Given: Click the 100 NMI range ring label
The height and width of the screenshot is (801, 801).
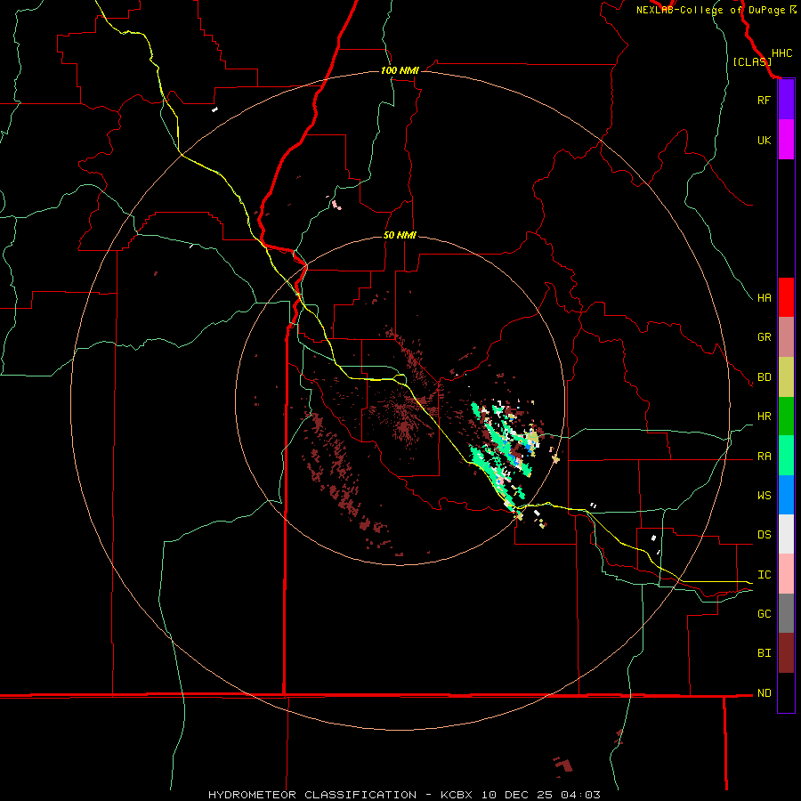Looking at the screenshot, I should tap(400, 70).
